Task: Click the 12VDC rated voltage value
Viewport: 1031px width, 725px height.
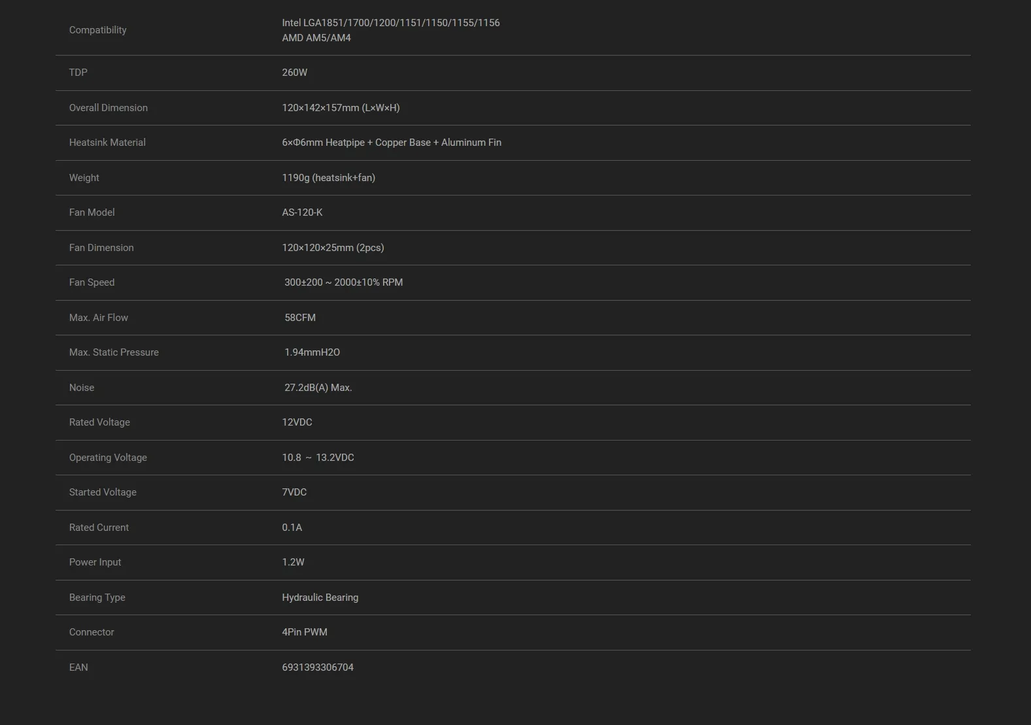Action: [297, 422]
